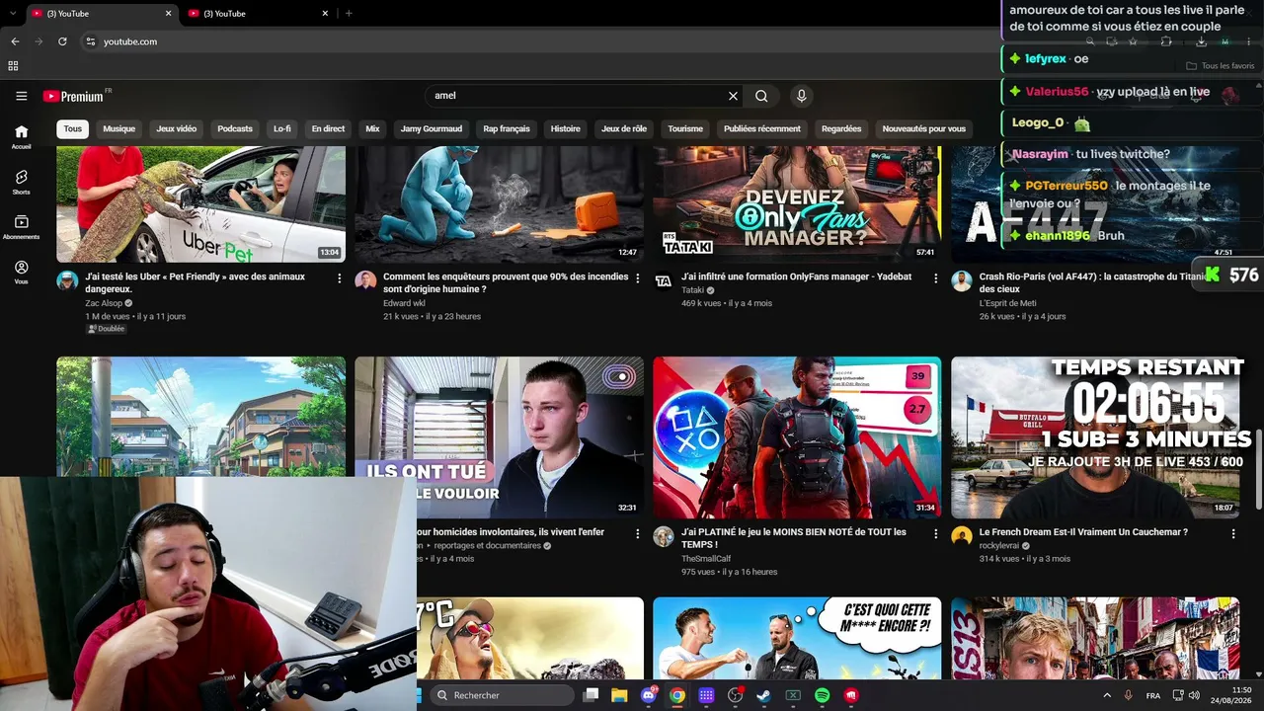Screen dimensions: 1264x711
Task: Open J'ai PLATINÉ le jeu video title
Action: tap(794, 538)
